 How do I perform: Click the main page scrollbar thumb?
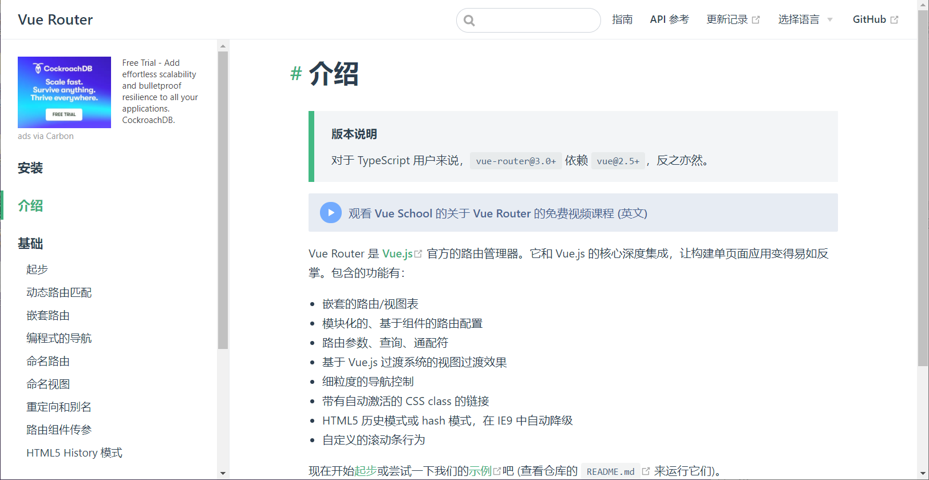coord(923,189)
